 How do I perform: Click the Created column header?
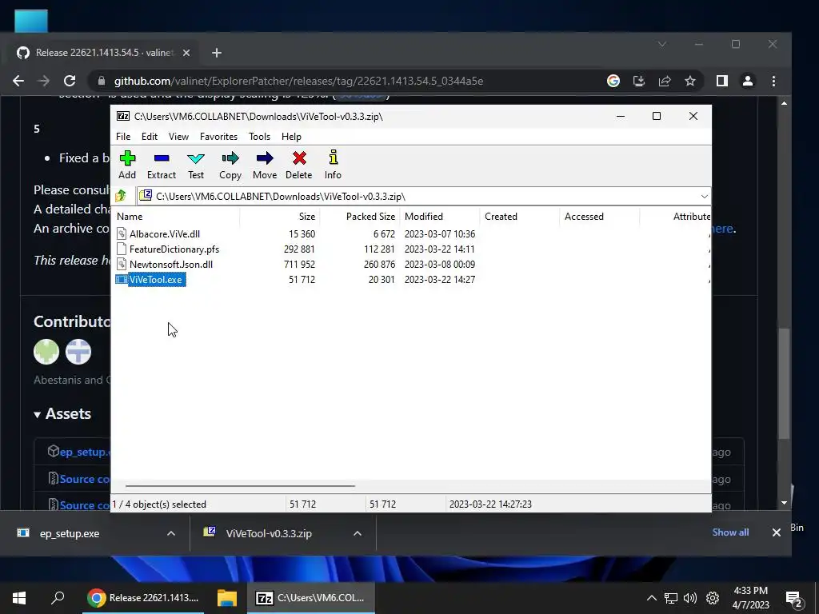point(520,216)
